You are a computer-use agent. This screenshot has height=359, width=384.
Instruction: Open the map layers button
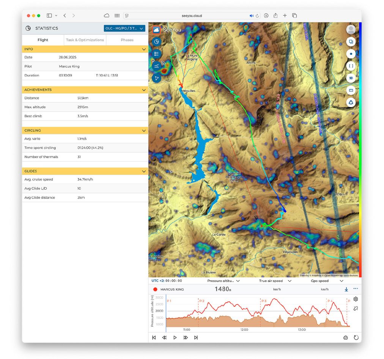pyautogui.click(x=351, y=42)
